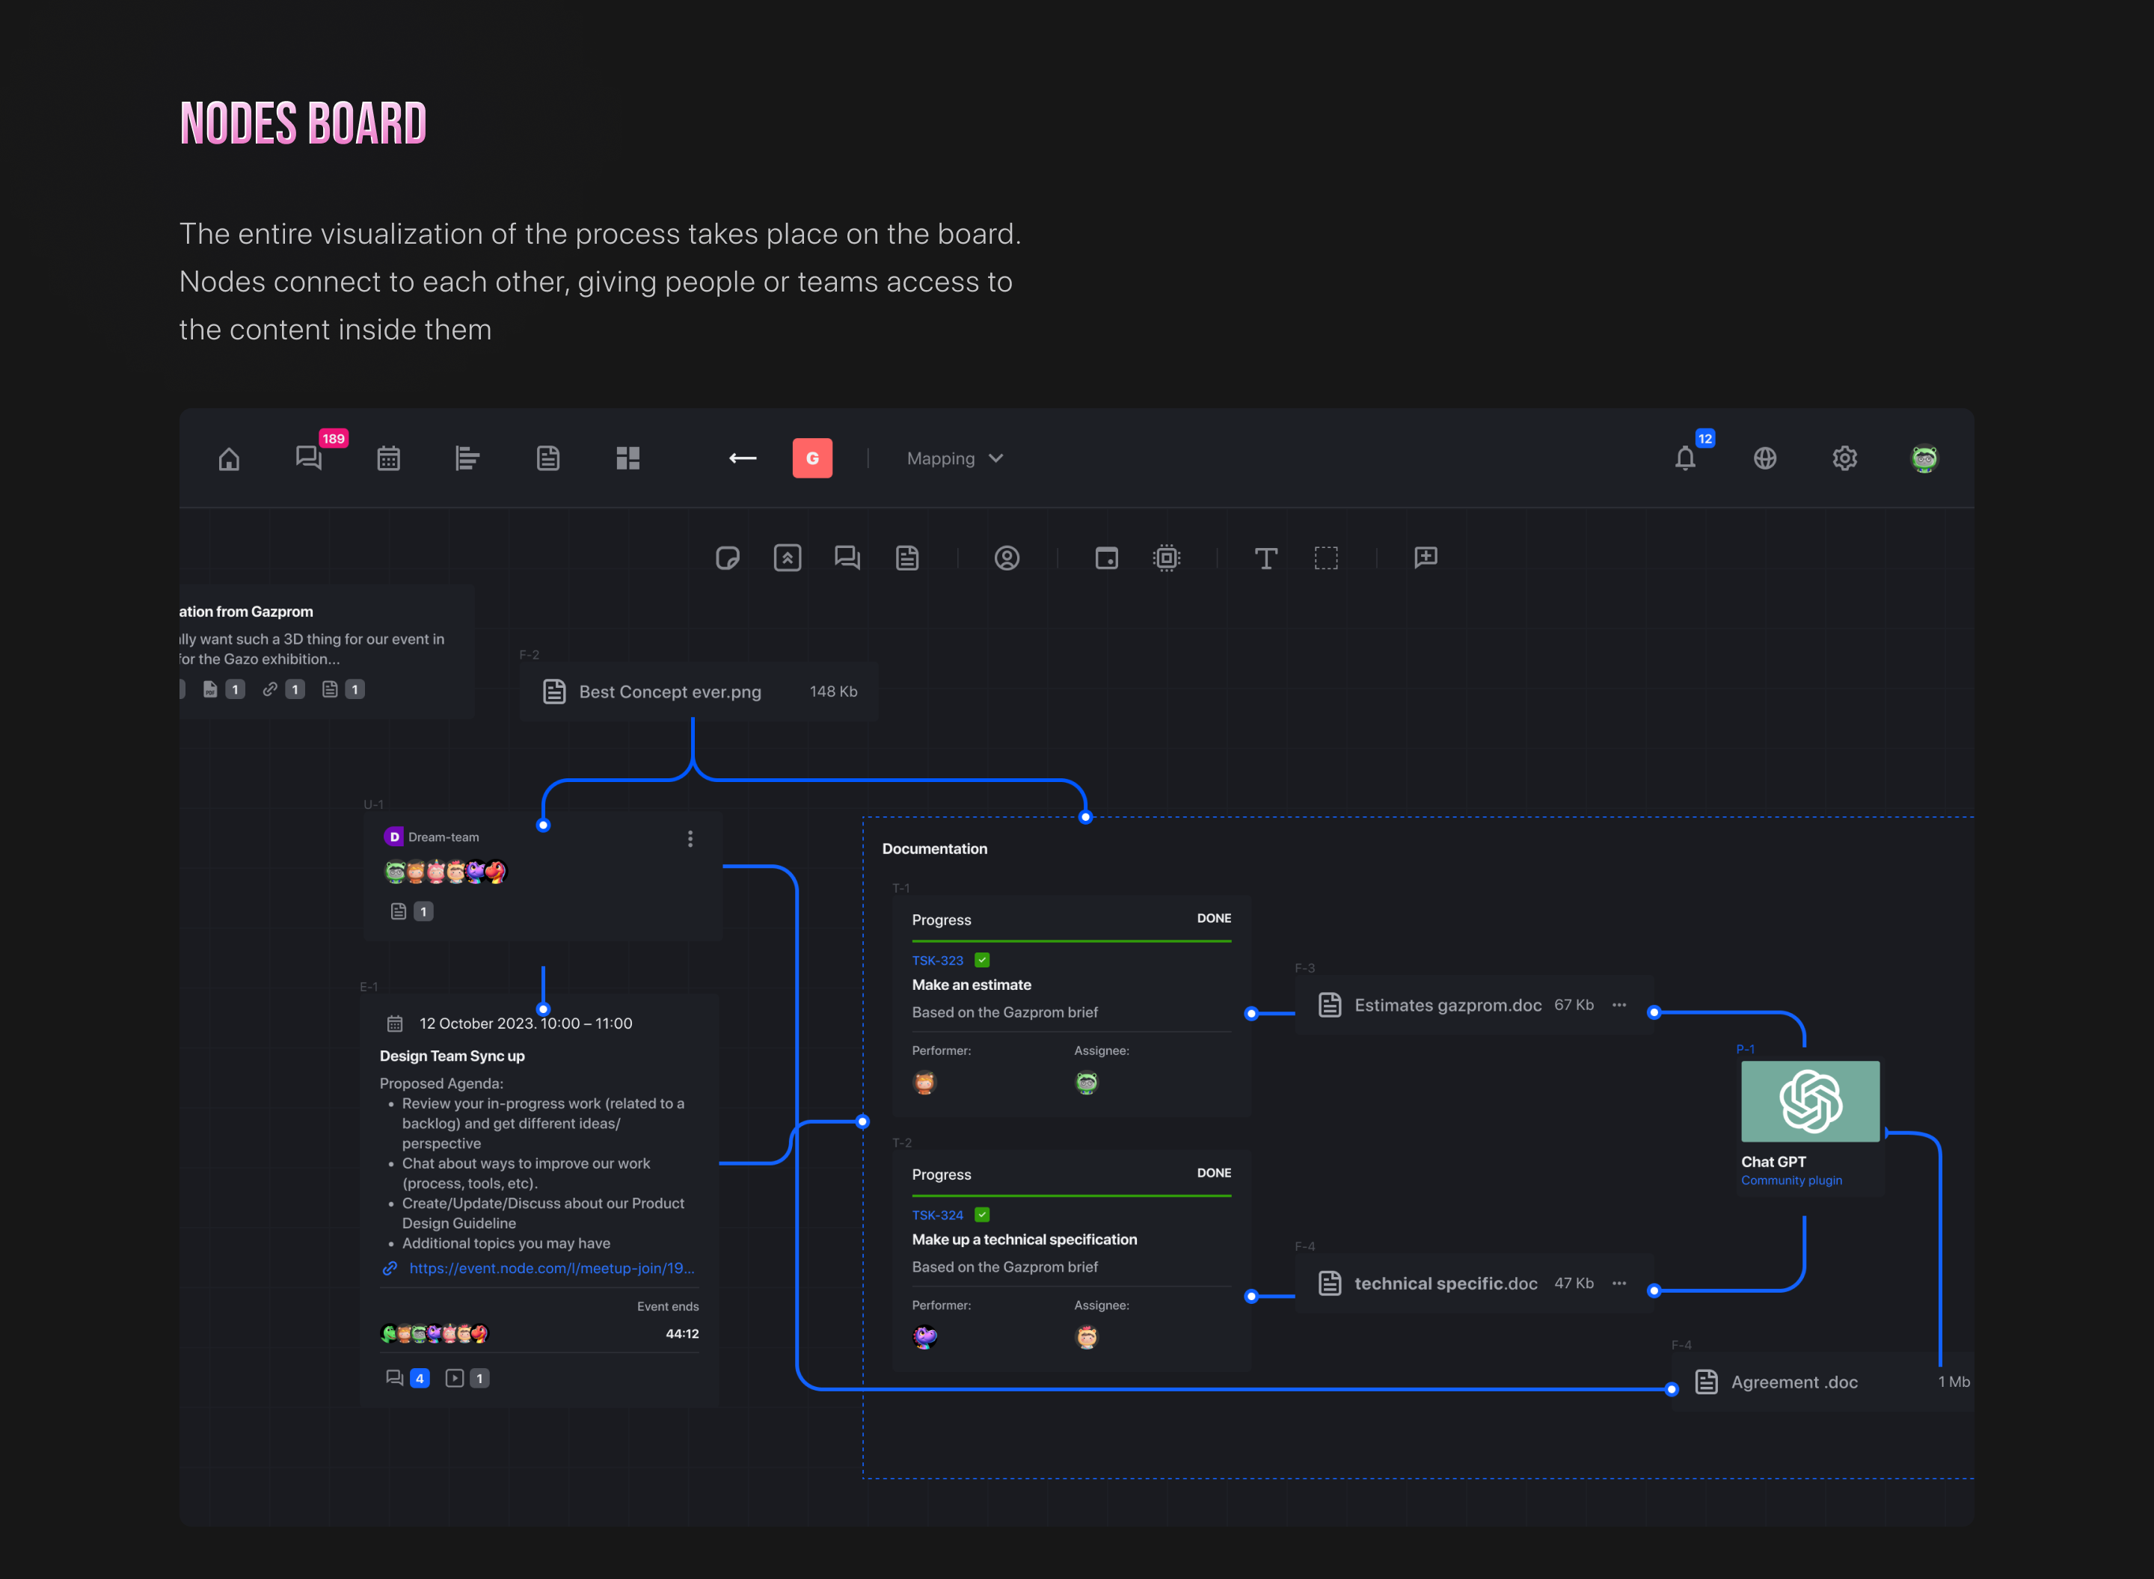Click the back arrow button
2154x1579 pixels.
click(x=743, y=459)
